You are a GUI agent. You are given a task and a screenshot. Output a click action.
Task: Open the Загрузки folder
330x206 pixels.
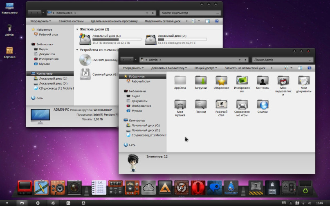(x=200, y=80)
